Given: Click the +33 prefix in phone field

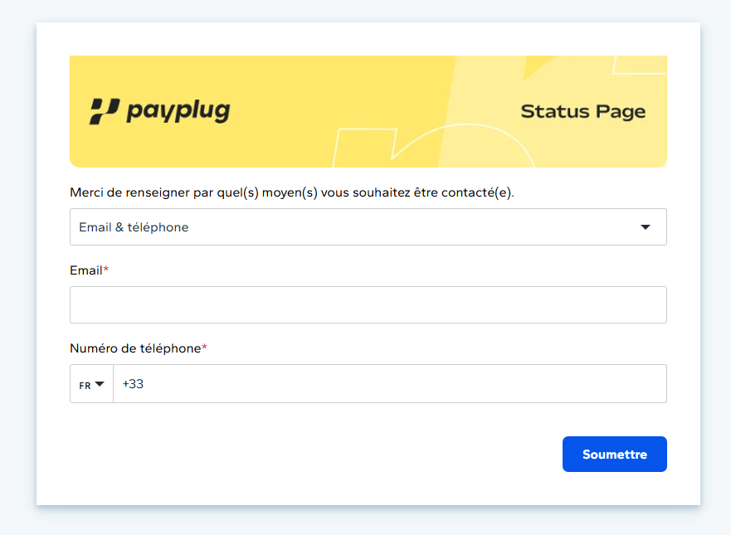Looking at the screenshot, I should point(133,384).
